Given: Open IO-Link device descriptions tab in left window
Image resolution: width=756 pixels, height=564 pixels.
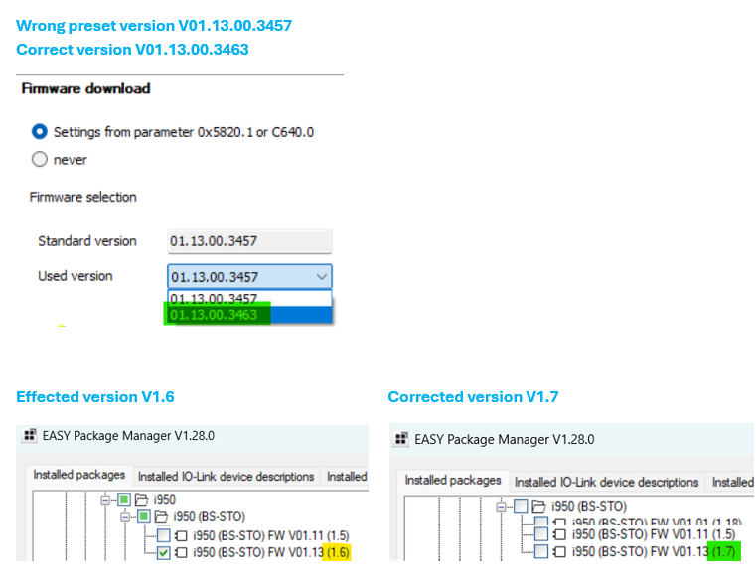Looking at the screenshot, I should tap(226, 477).
